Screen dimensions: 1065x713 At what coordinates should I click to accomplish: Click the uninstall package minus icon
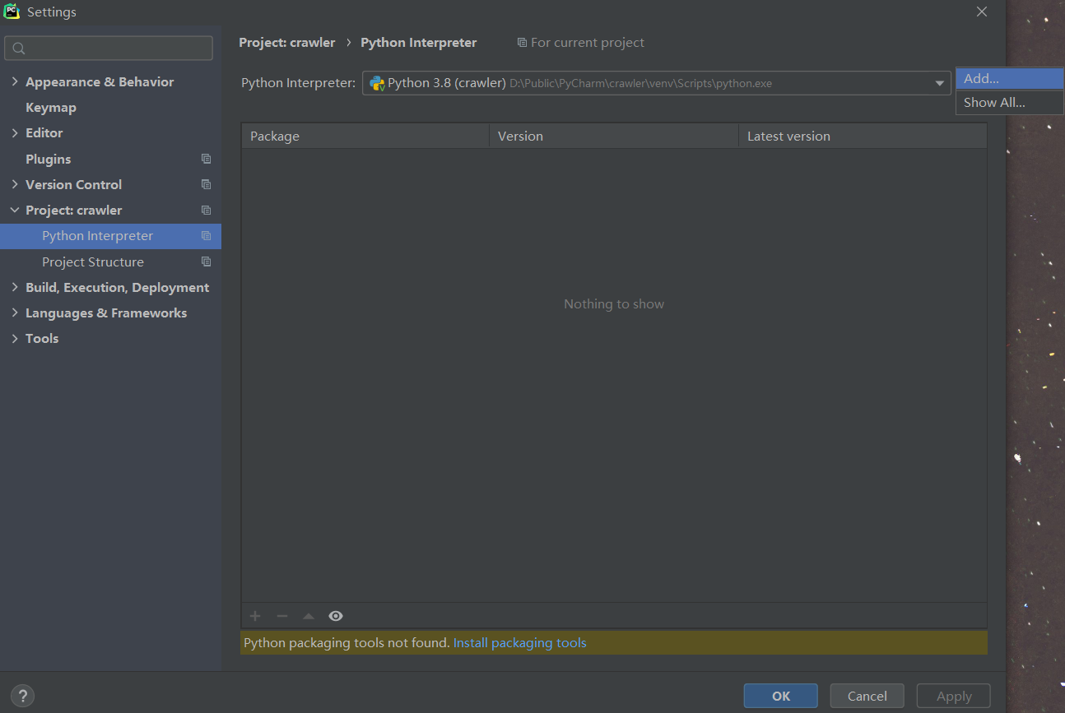pyautogui.click(x=282, y=616)
